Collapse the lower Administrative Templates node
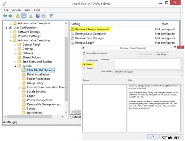The height and width of the screenshot is (141, 185). 11,41
